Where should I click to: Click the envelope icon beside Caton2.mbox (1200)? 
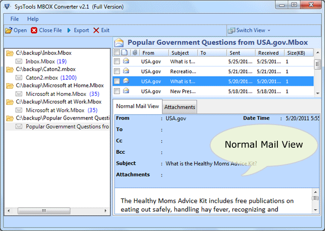pos(19,78)
